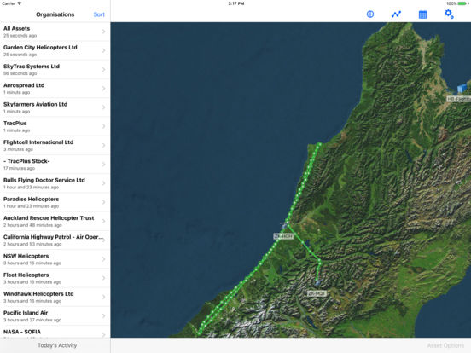Select - TracPlus Stock- row
Screen dimensions: 471x353
coord(55,165)
